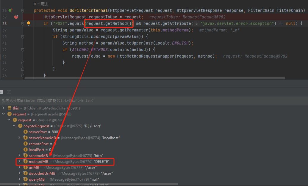
Task: Click line number 43 in the gutter
Action: (4, 56)
